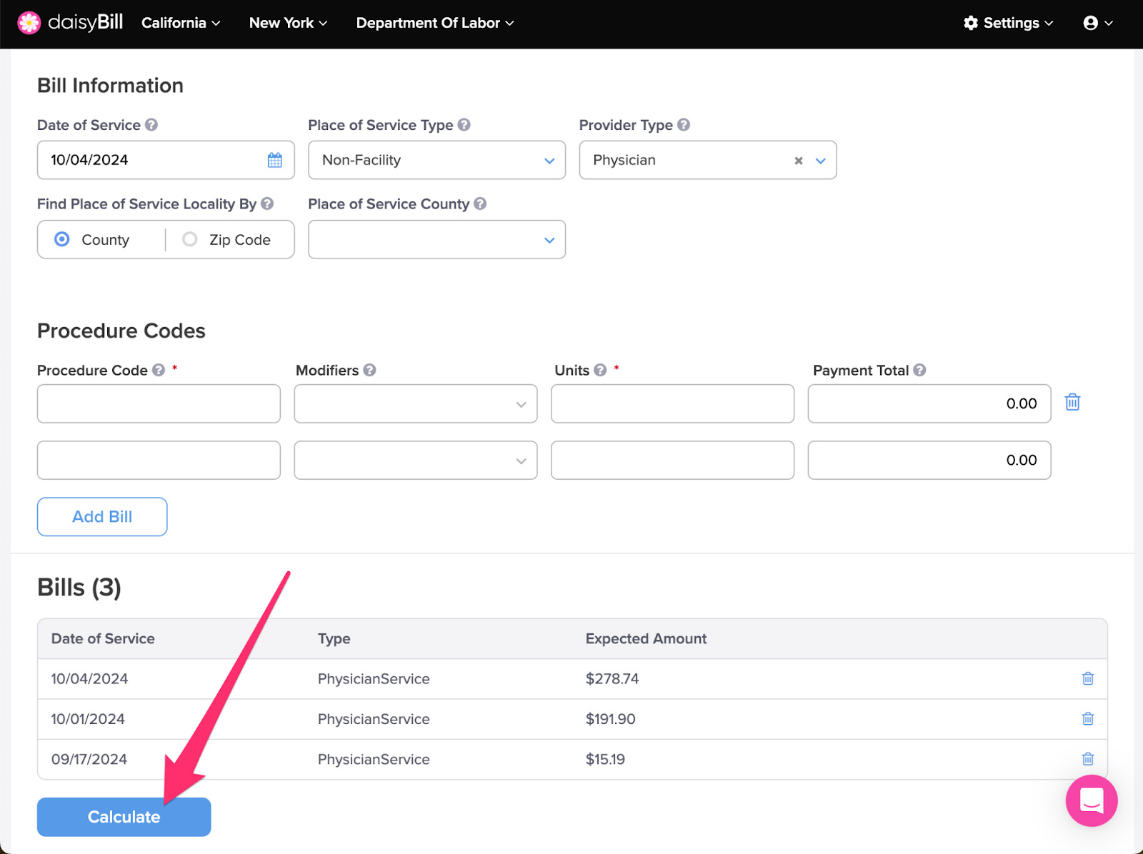The width and height of the screenshot is (1143, 854).
Task: Delete the 10/01/2024 bill
Action: 1088,718
